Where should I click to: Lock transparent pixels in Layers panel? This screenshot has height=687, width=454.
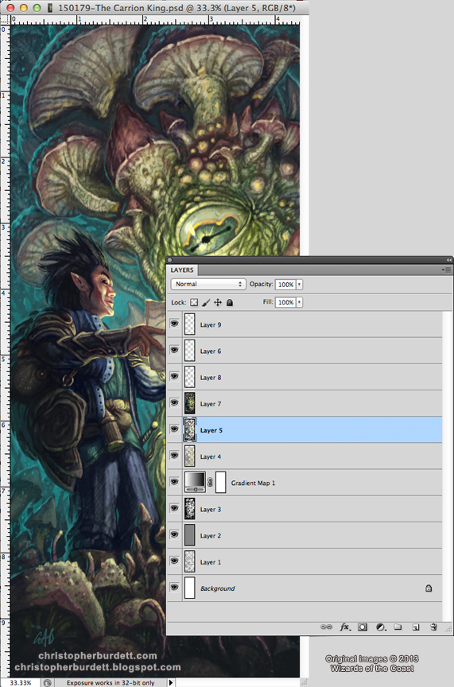(194, 302)
